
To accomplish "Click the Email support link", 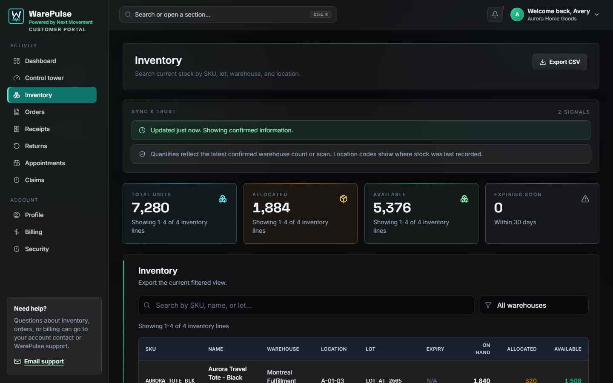I will coord(44,361).
